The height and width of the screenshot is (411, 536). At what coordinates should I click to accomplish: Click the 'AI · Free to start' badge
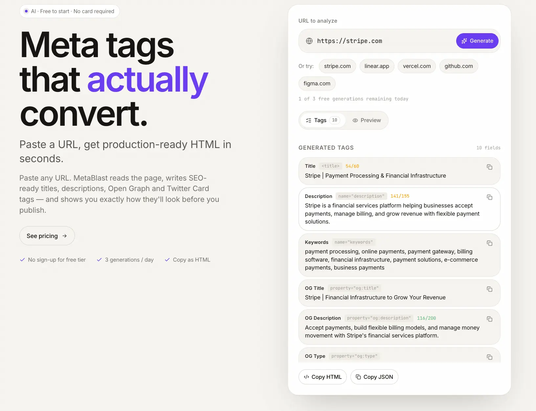pyautogui.click(x=70, y=11)
